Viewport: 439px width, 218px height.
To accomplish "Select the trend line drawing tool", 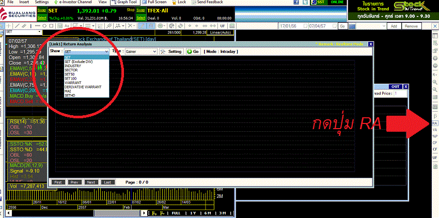I will pos(18,26).
